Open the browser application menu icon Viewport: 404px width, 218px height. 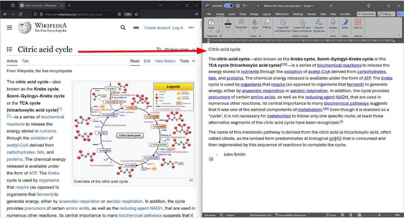196,14
